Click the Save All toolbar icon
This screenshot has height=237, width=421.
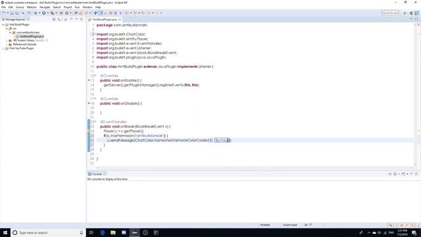tap(17, 13)
